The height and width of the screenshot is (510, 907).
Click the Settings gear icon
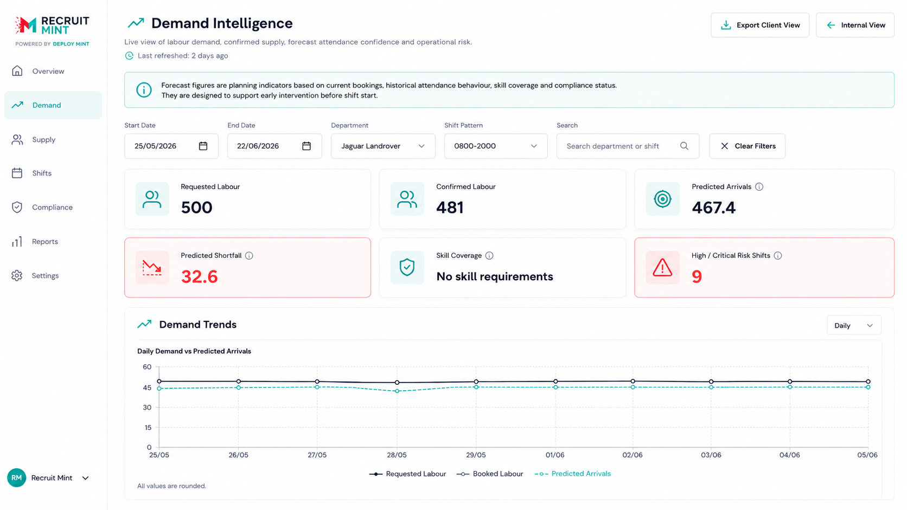click(x=17, y=275)
